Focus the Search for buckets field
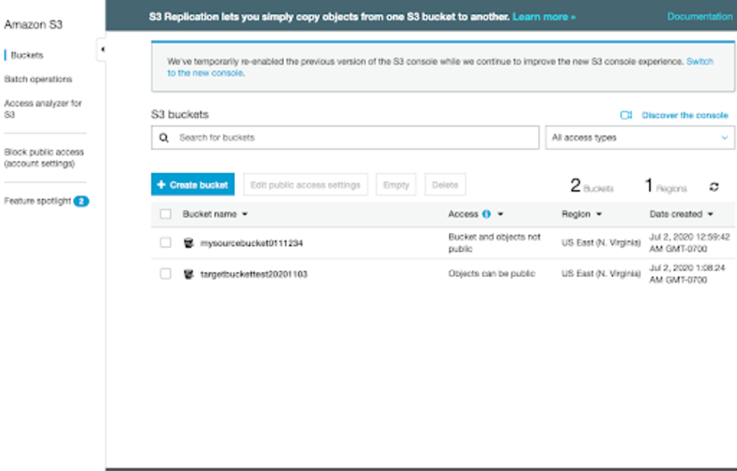The width and height of the screenshot is (737, 471). (345, 138)
